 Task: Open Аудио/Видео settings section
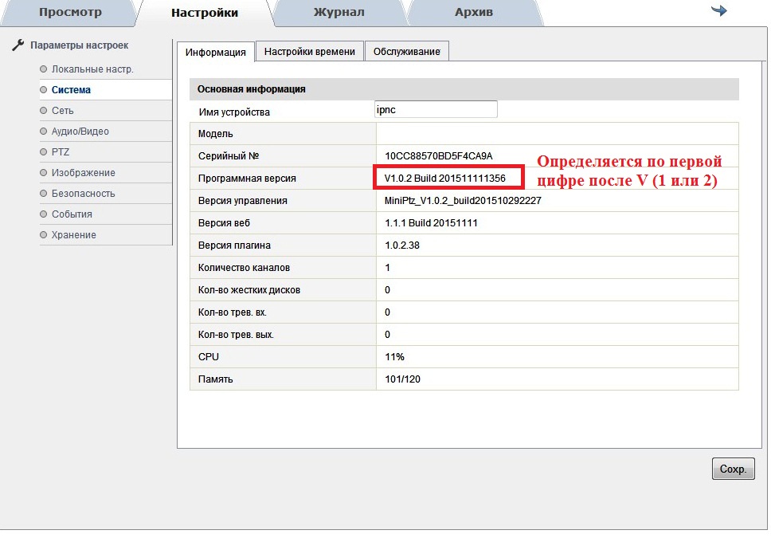tap(80, 132)
